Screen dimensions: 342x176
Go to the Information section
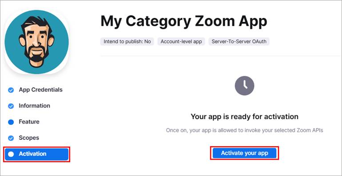(x=34, y=106)
